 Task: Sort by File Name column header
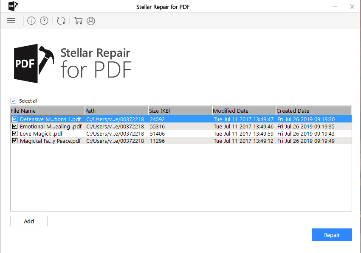tap(47, 111)
